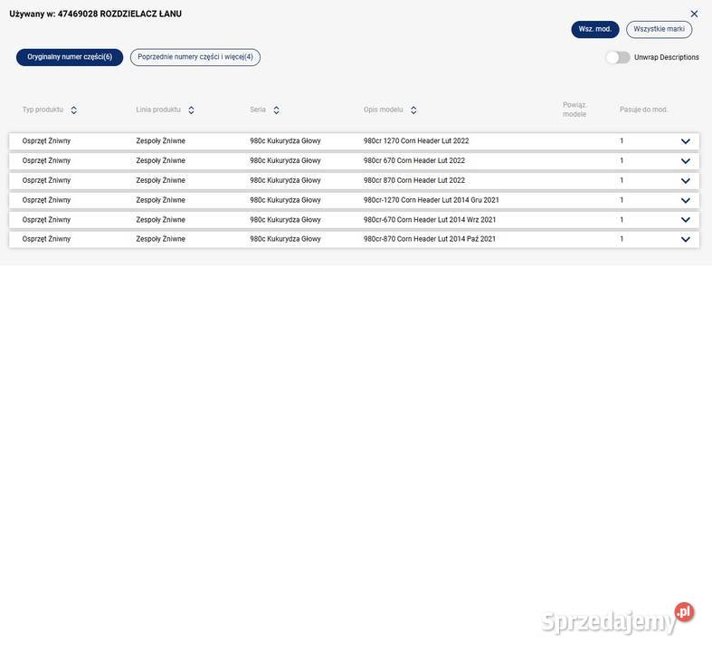Screen dimensions: 712x652
Task: Select text '980cr-670 Corn Header Lut 2014 Wrz 2021'
Action: point(430,219)
